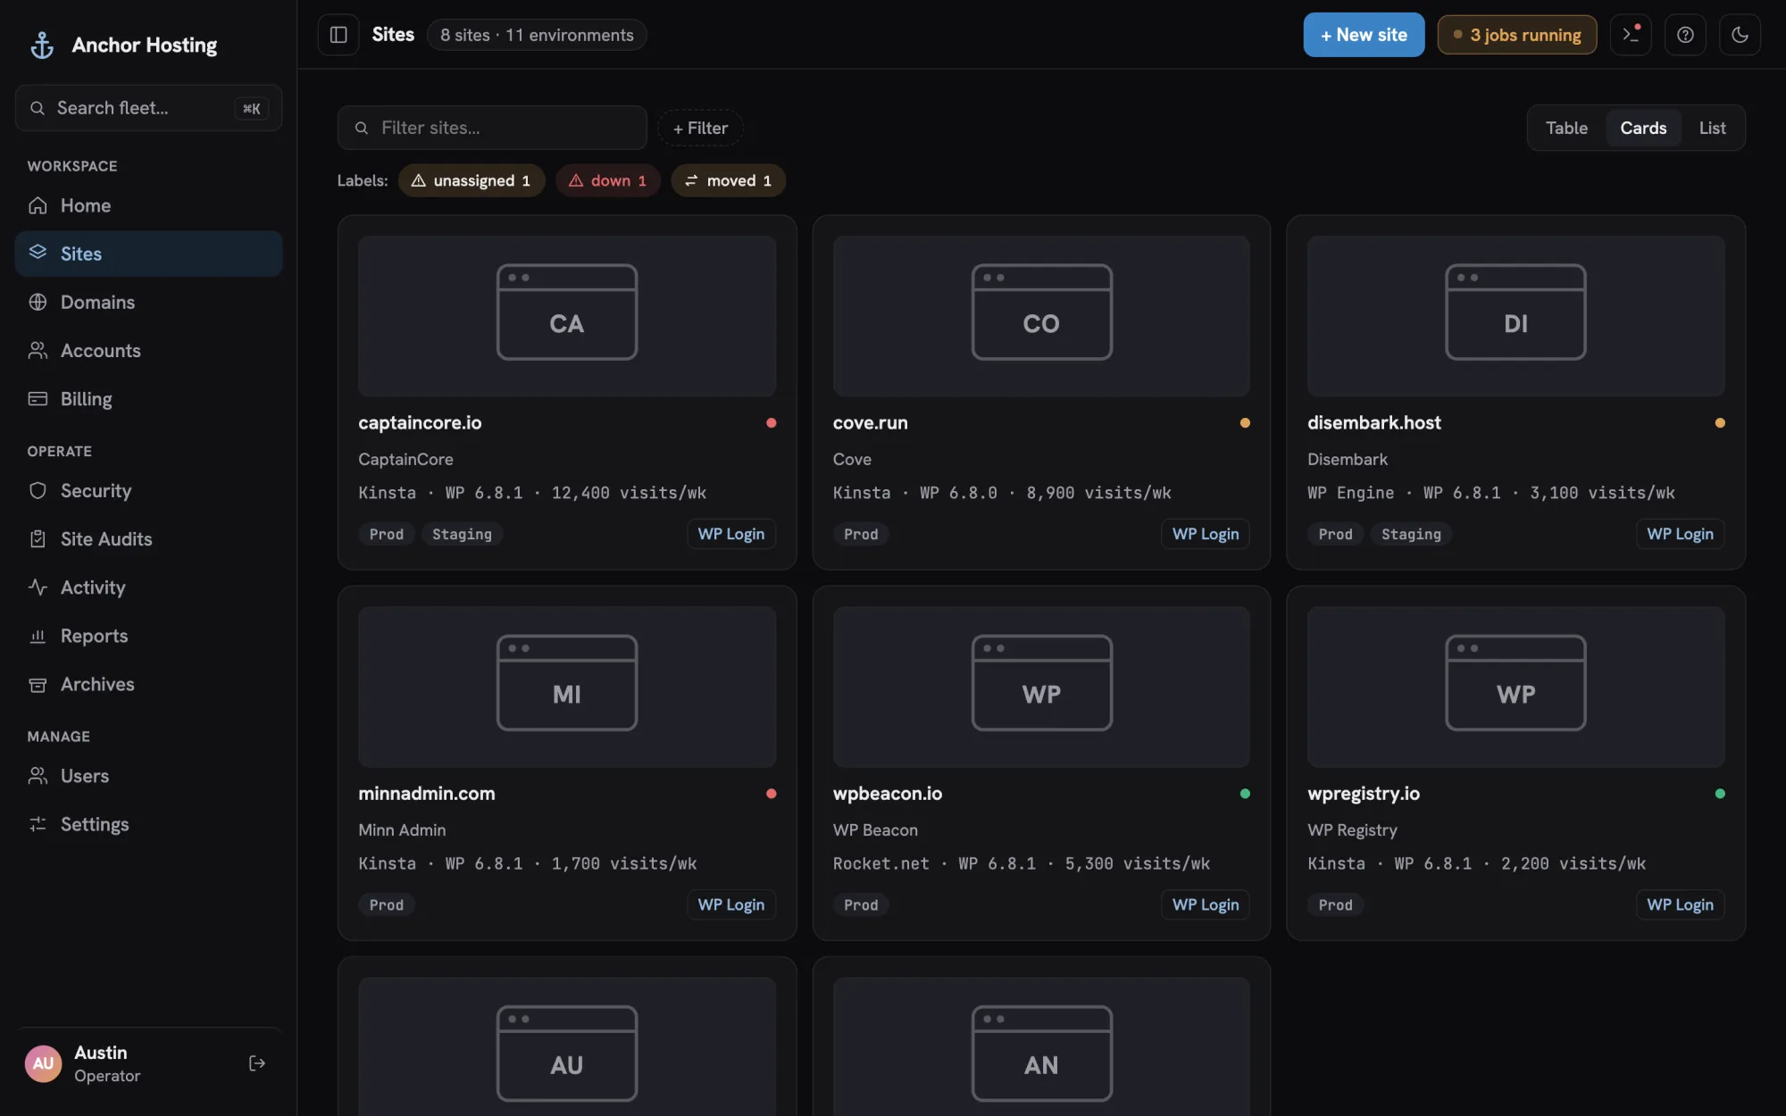Select Prod environment on wpregistry.io
1786x1116 pixels.
click(x=1335, y=904)
